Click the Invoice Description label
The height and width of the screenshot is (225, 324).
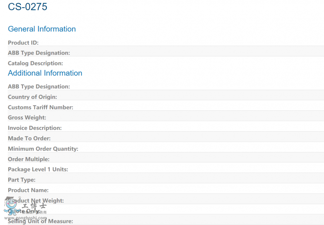click(x=35, y=128)
